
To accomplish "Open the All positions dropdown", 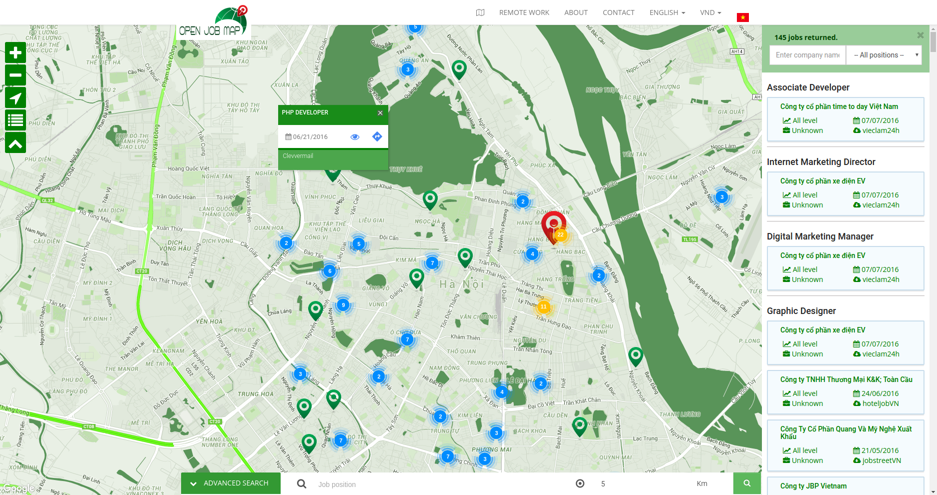I will coord(884,55).
